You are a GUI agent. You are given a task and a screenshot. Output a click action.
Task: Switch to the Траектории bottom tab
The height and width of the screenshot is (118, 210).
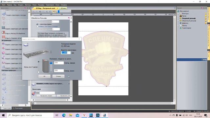6,108
